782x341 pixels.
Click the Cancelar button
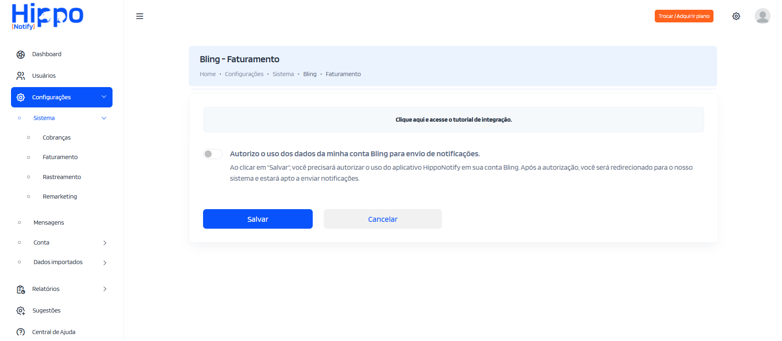tap(382, 219)
